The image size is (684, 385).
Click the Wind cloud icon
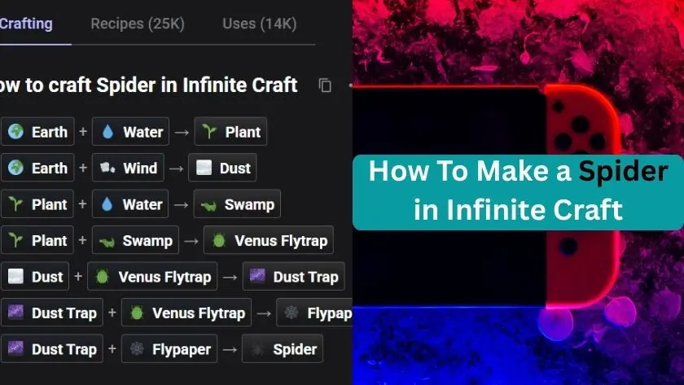[107, 168]
